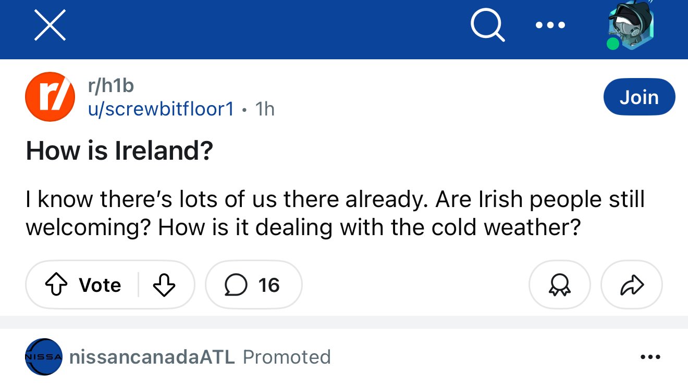This screenshot has height=386, width=688.
Task: Open the r/h1b community icon
Action: point(50,97)
